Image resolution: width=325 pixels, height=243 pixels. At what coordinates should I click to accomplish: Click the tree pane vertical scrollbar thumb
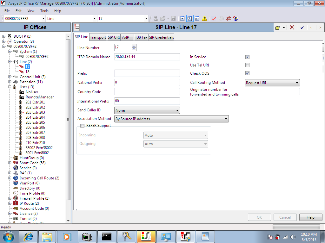pos(68,119)
